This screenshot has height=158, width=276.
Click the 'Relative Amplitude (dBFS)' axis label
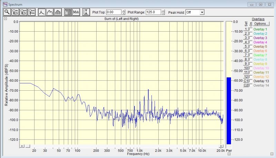(x=6, y=85)
